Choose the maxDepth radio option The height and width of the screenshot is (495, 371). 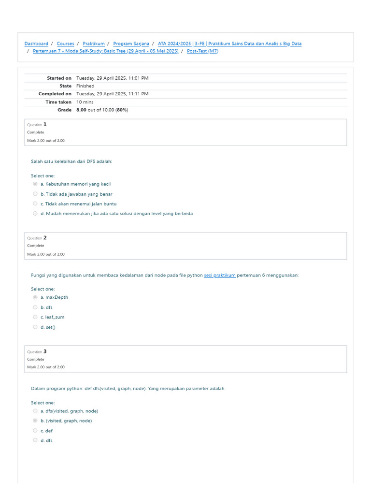[x=35, y=297]
